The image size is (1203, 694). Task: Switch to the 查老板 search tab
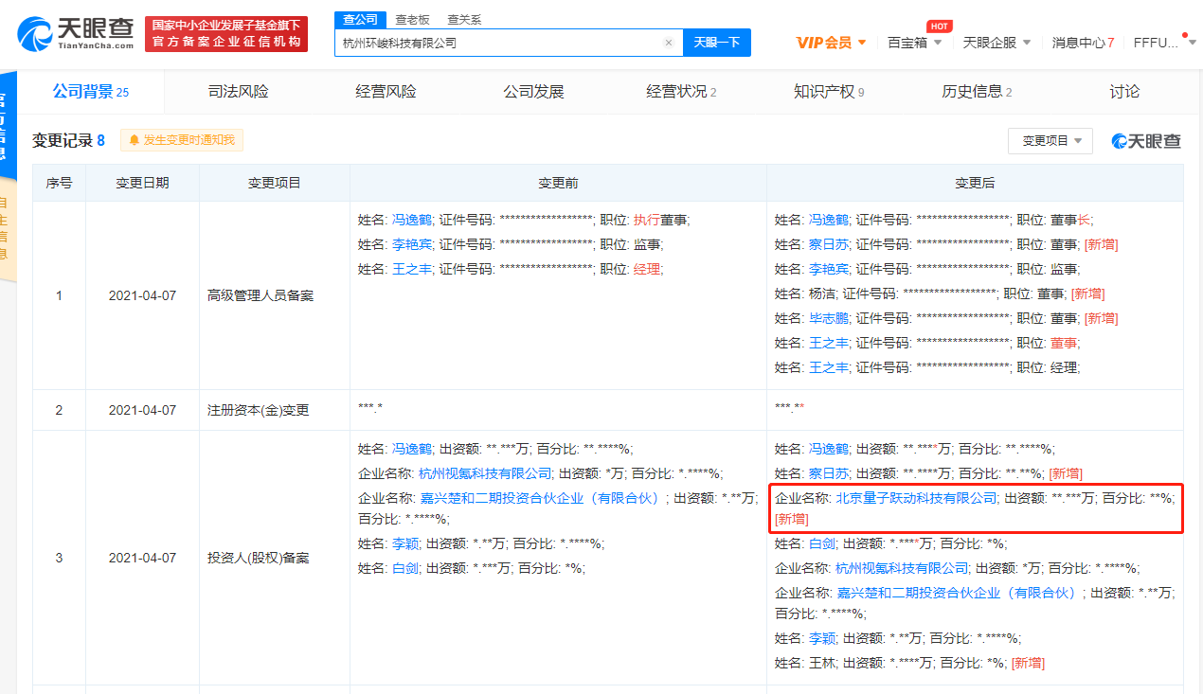[x=412, y=19]
